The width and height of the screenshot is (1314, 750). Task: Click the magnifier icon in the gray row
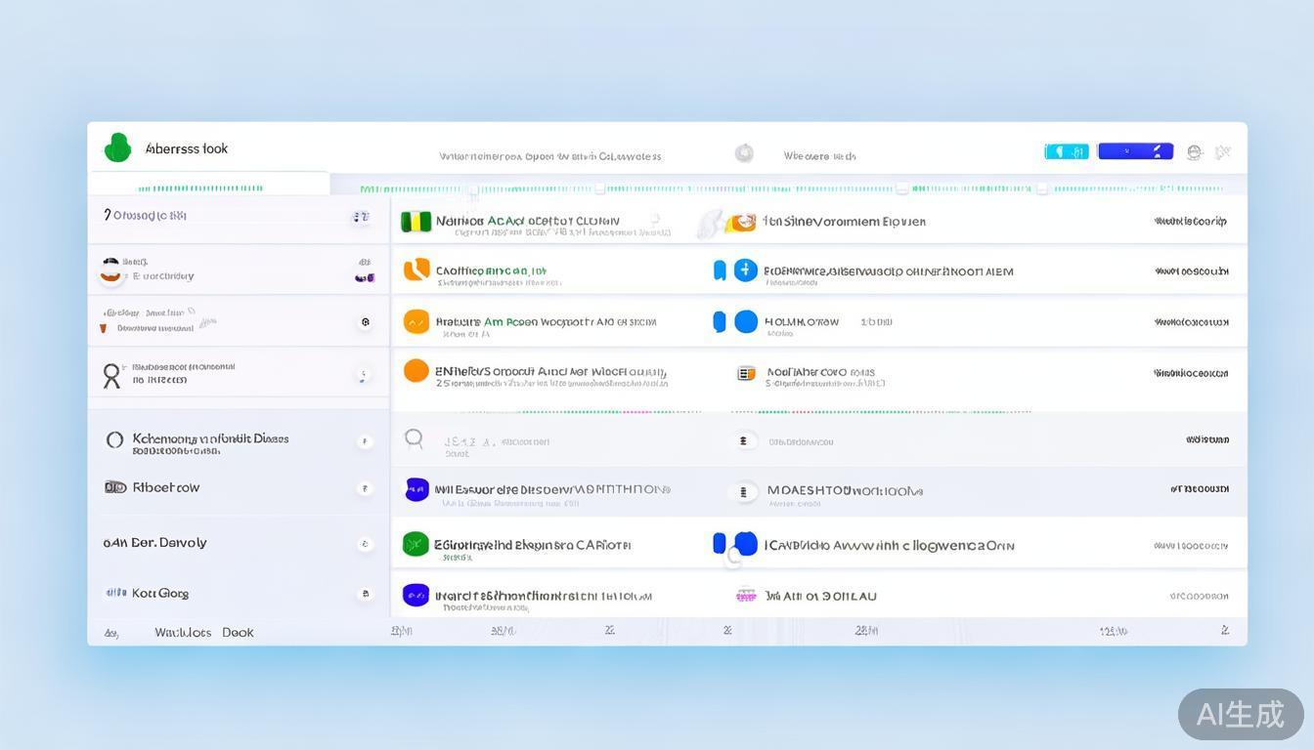tap(414, 439)
